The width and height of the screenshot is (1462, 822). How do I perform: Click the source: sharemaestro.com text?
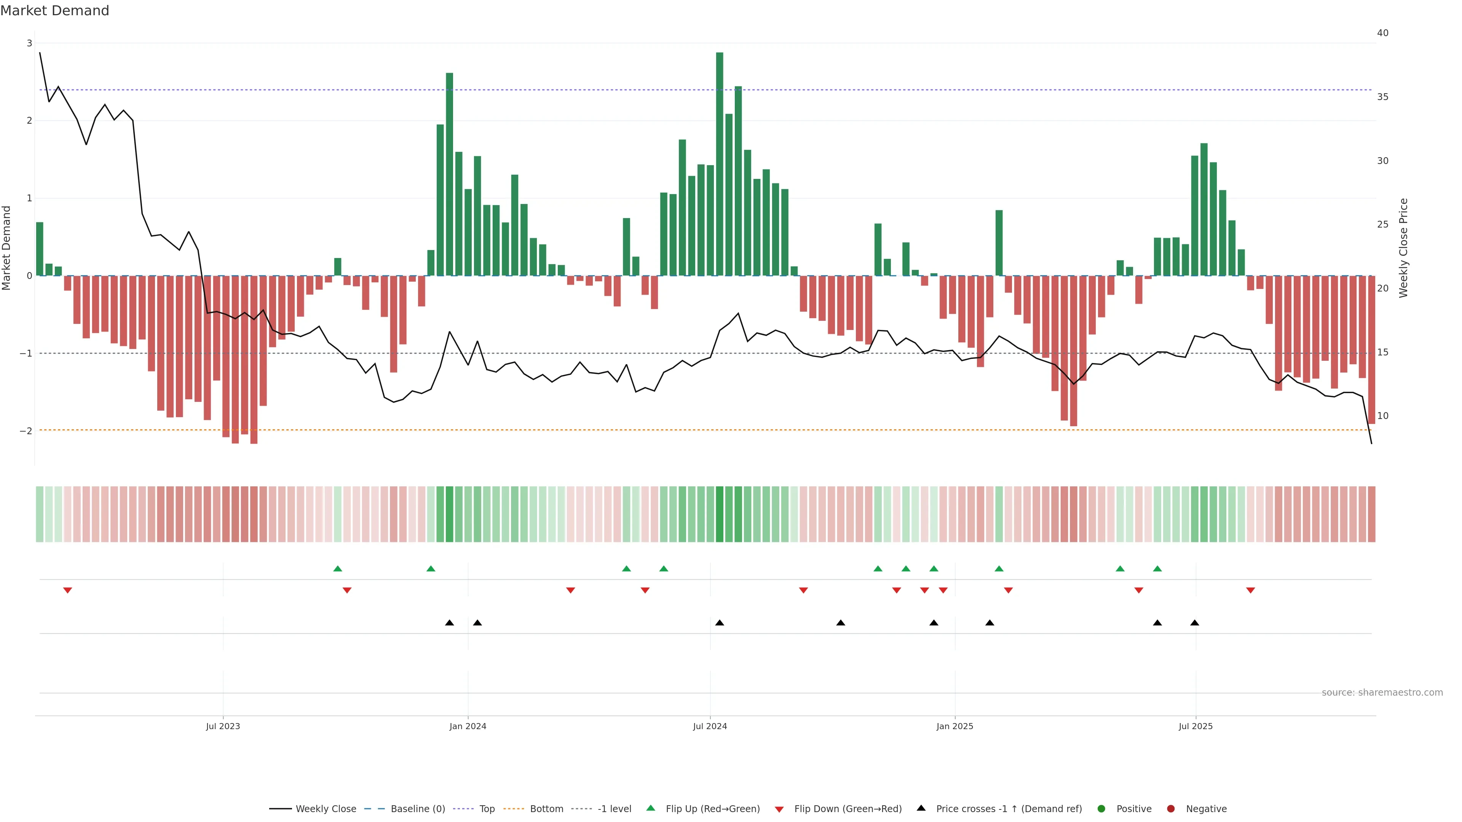1382,693
